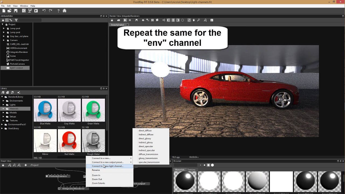This screenshot has width=345, height=194.
Task: Open the Connect to a new... submenu
Action: (x=109, y=158)
